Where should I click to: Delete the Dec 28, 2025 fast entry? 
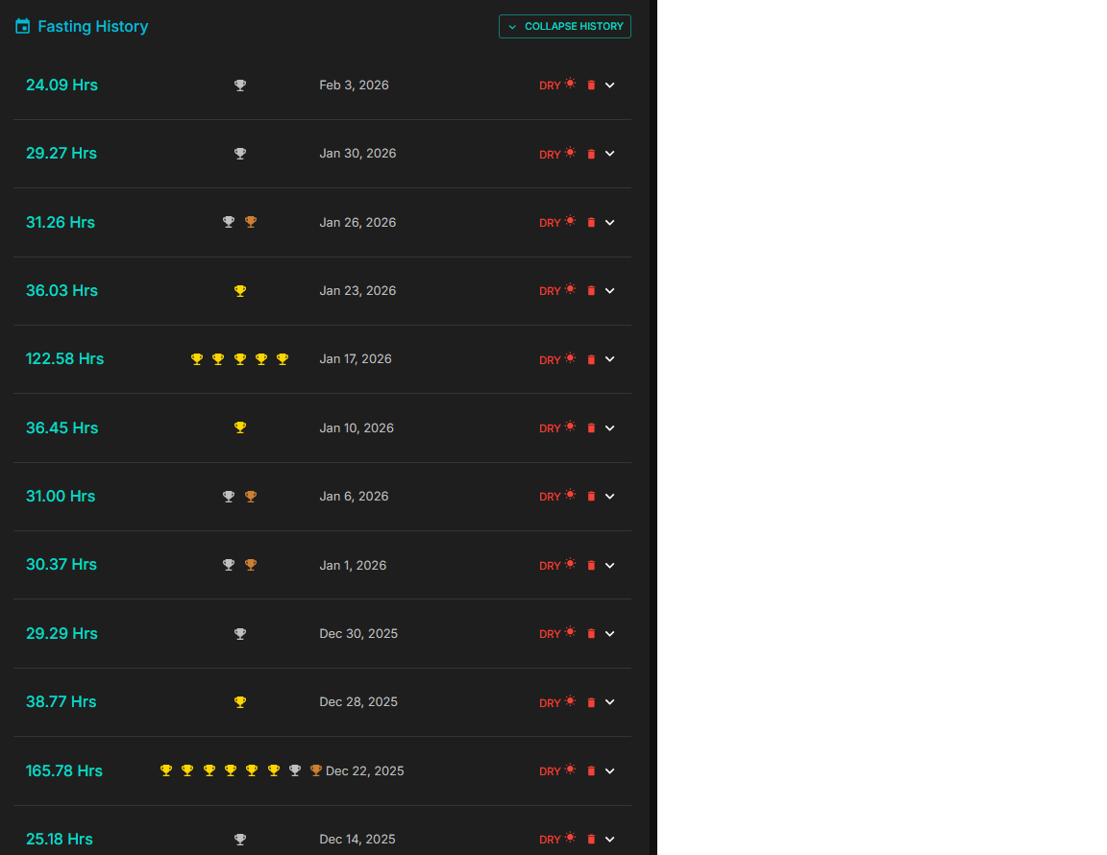point(591,702)
